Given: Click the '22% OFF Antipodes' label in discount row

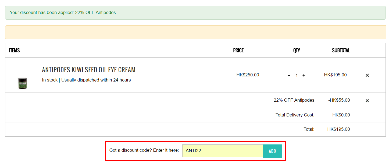Looking at the screenshot, I should 294,100.
